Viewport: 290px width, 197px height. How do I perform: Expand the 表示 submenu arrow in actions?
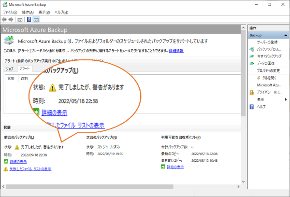click(x=286, y=99)
